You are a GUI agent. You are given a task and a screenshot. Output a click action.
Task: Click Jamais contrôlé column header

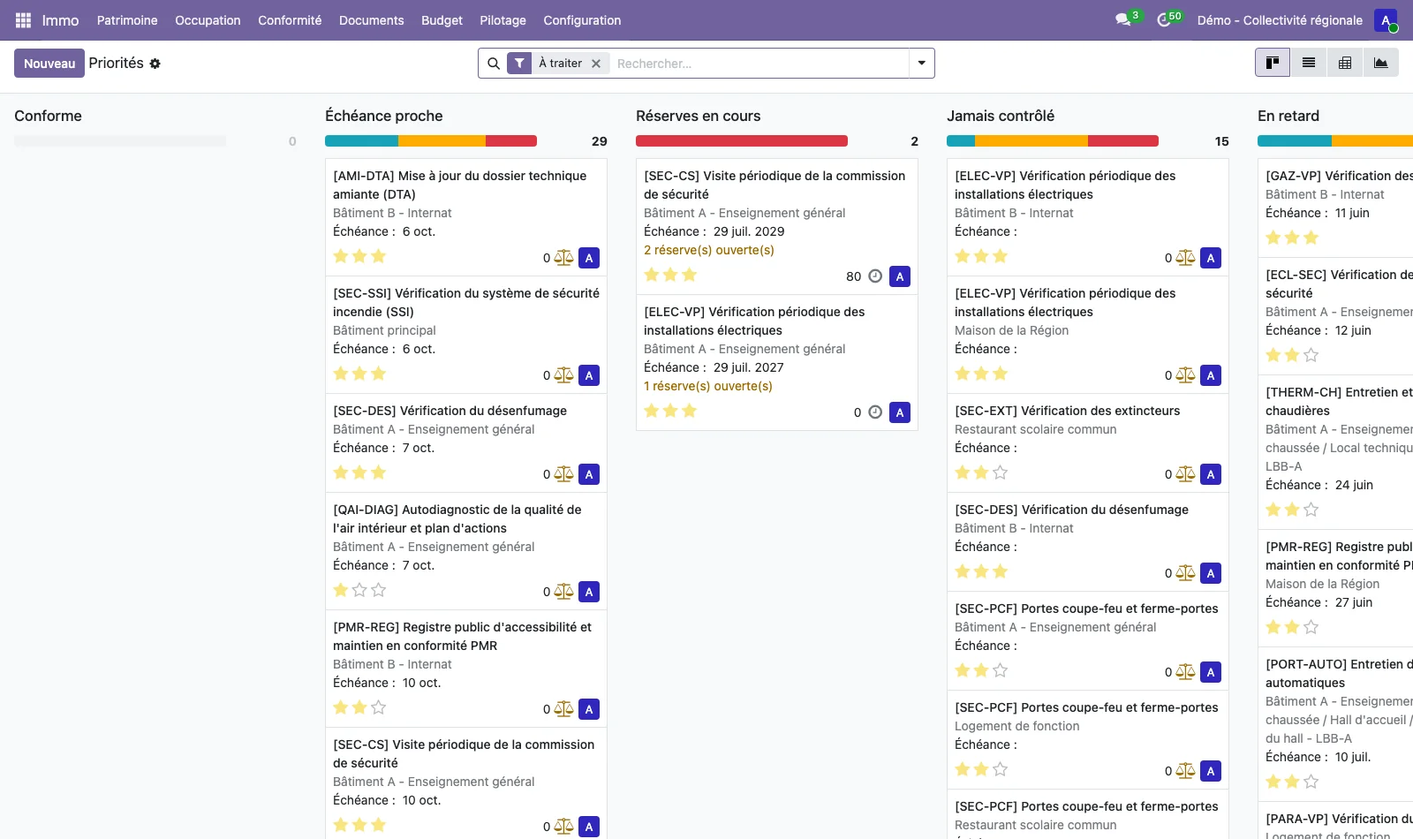(1001, 116)
